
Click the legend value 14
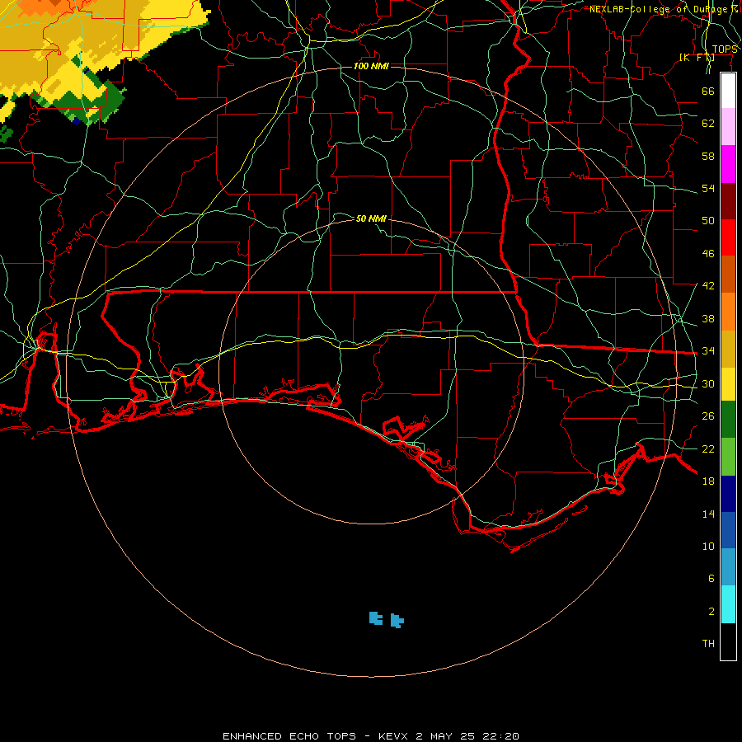(708, 514)
